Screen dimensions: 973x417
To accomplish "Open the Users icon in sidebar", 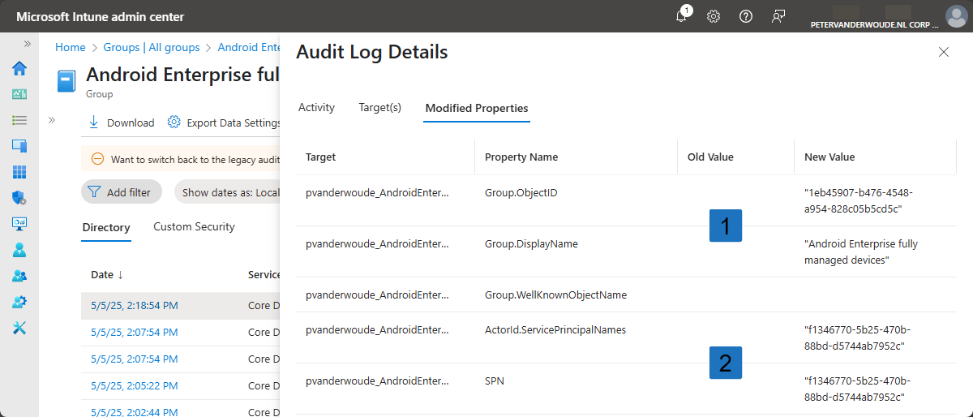I will click(x=19, y=250).
